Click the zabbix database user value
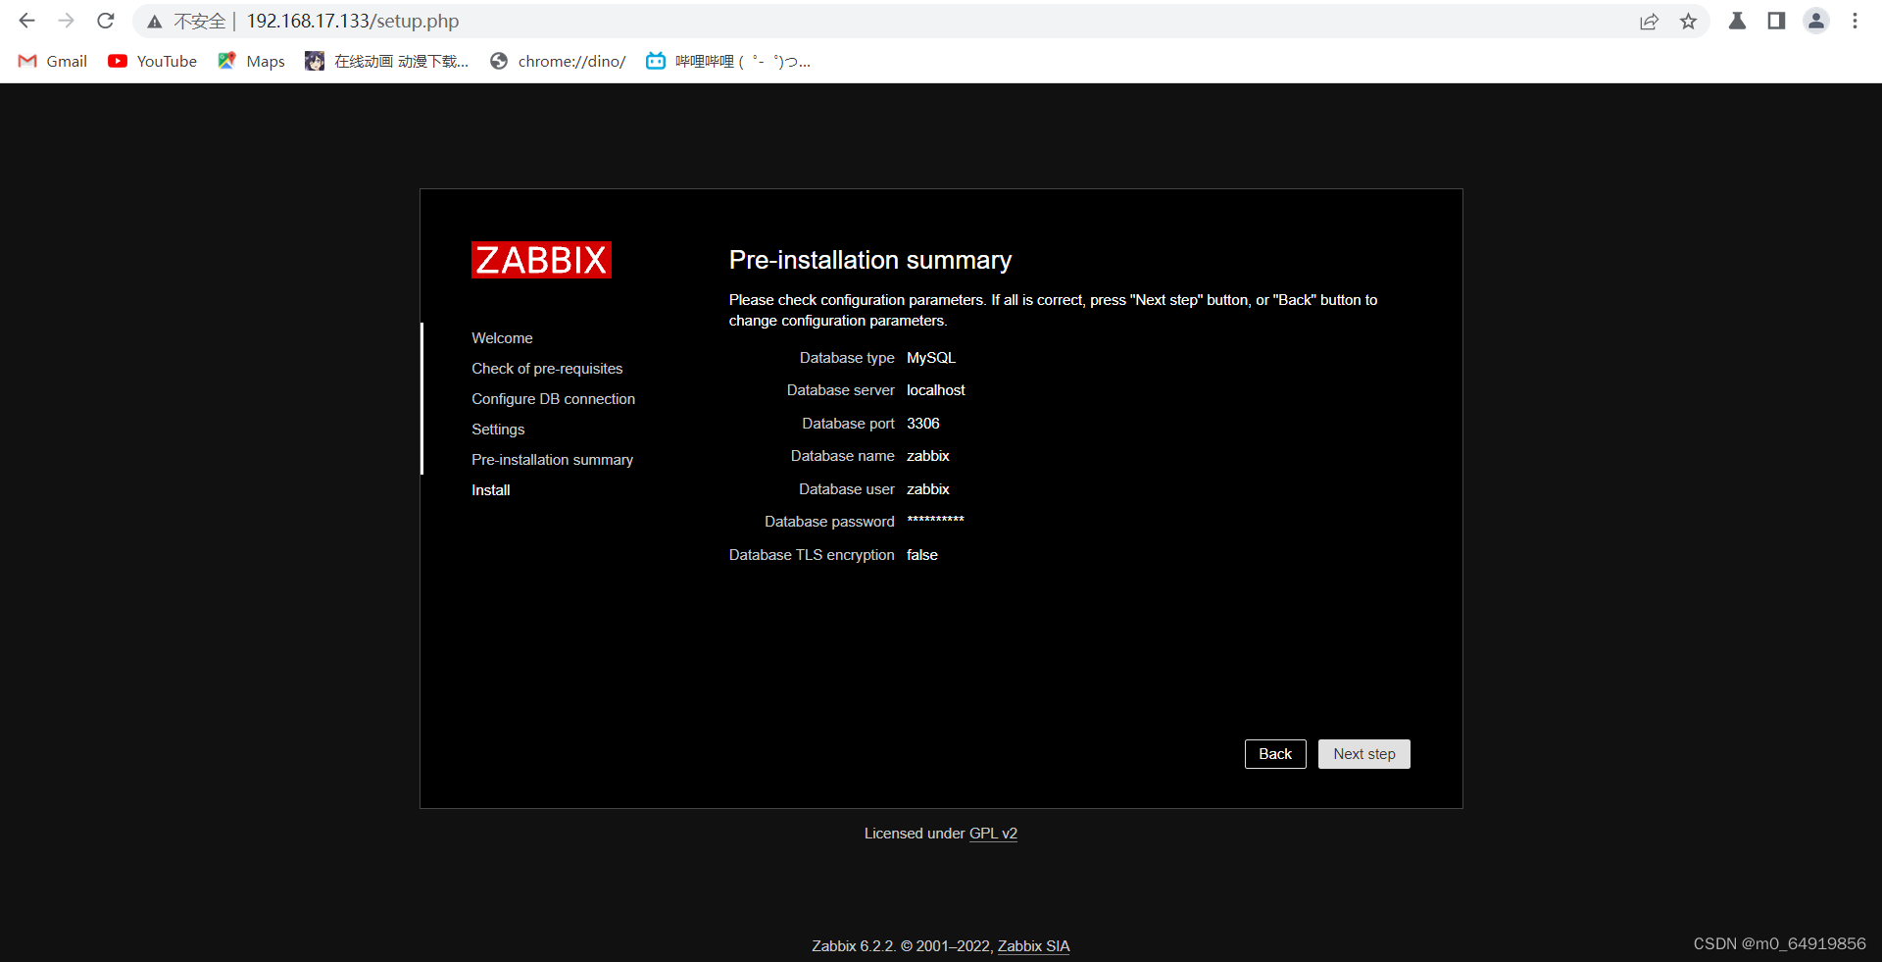 (927, 489)
